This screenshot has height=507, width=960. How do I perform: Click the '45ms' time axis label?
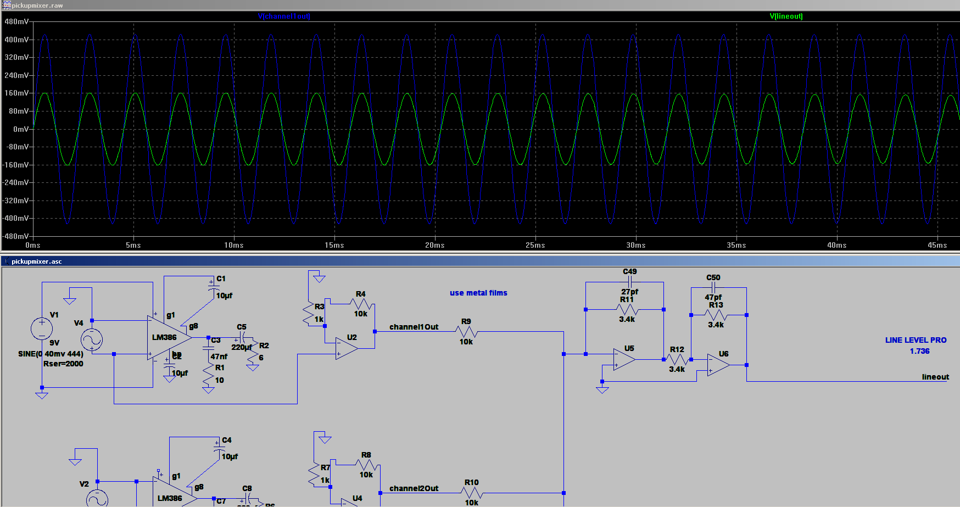point(937,245)
